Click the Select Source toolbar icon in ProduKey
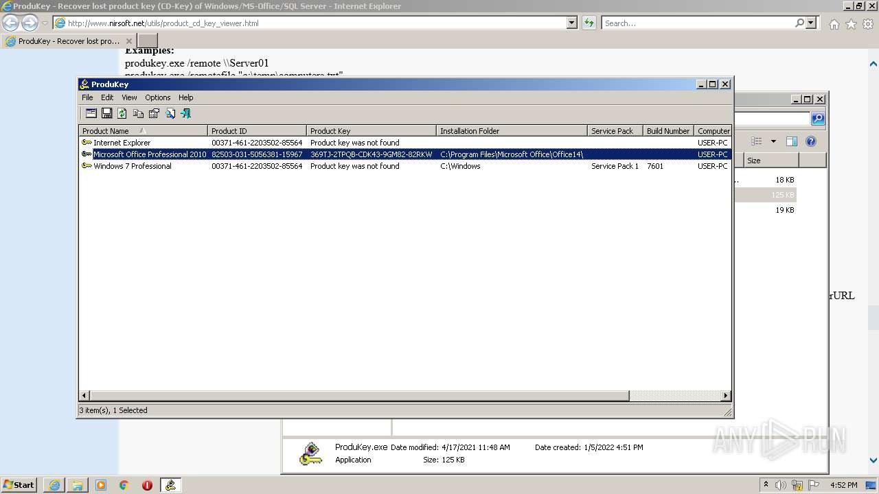 pyautogui.click(x=91, y=113)
